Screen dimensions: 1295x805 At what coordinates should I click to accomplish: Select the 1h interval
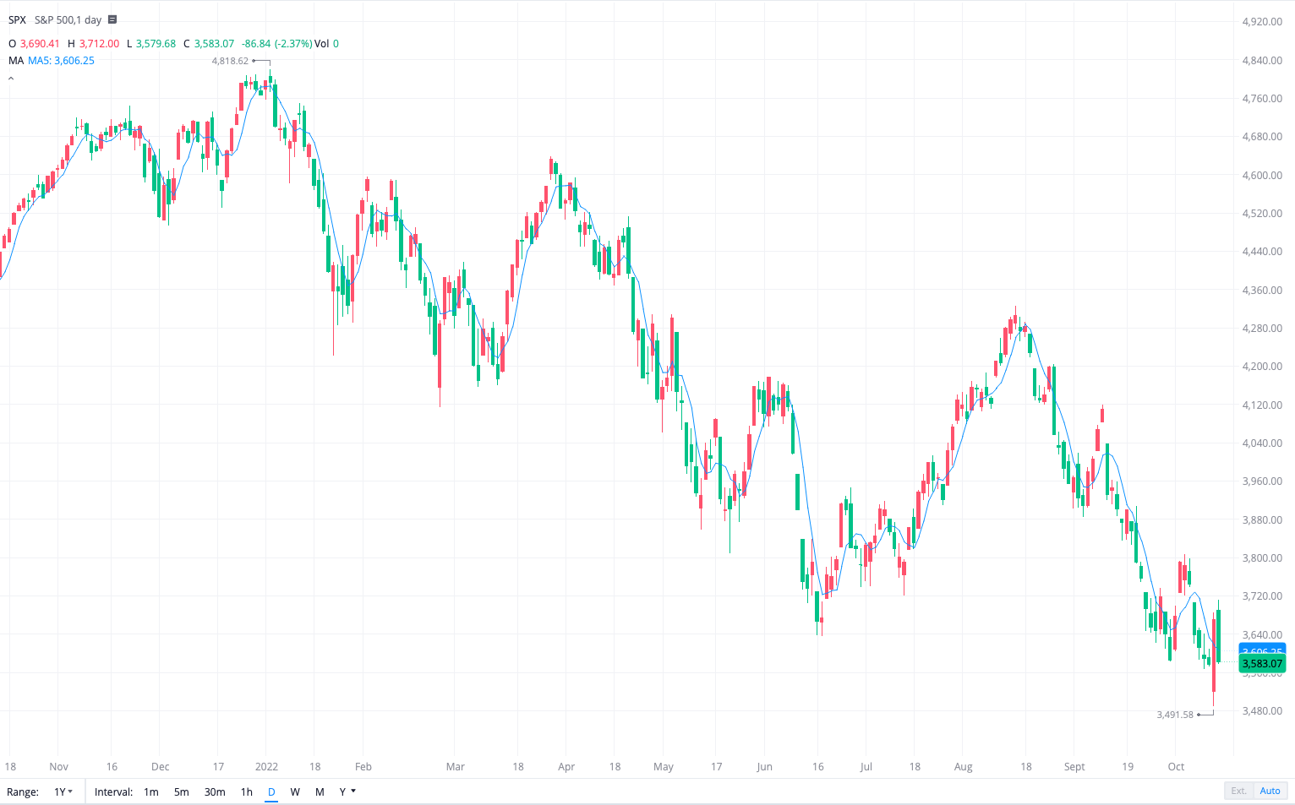246,791
